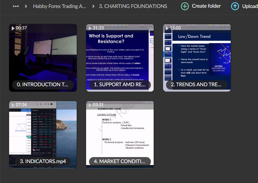The width and height of the screenshot is (258, 183).
Task: Click the upward arrow icon beside Upload
Action: point(235,6)
